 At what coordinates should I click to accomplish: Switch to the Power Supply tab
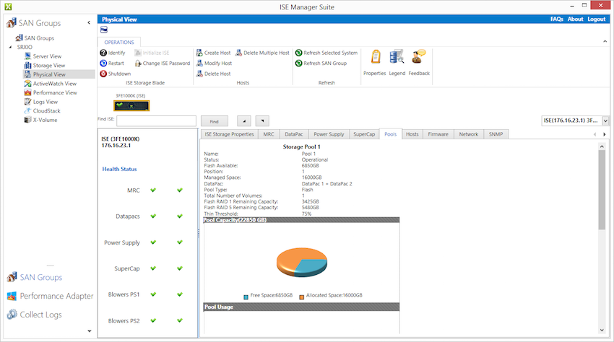[x=329, y=134]
